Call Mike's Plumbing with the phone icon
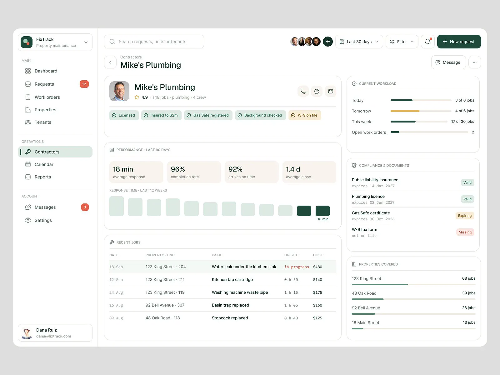 pyautogui.click(x=303, y=91)
